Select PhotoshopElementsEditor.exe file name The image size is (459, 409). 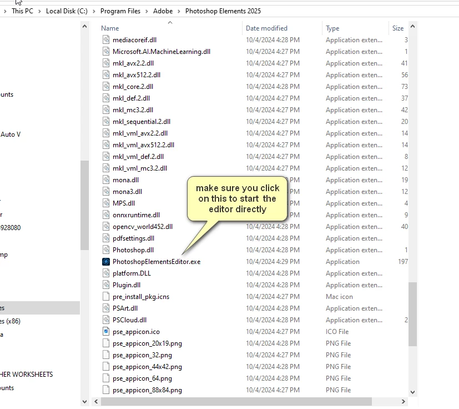(157, 262)
